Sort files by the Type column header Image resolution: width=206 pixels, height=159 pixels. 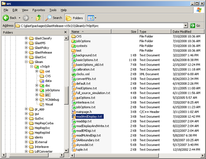[x=154, y=32]
